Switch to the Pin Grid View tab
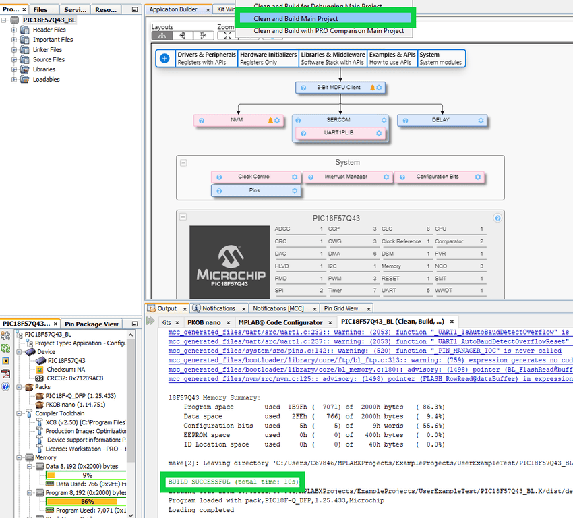This screenshot has height=518, width=573. click(x=341, y=308)
